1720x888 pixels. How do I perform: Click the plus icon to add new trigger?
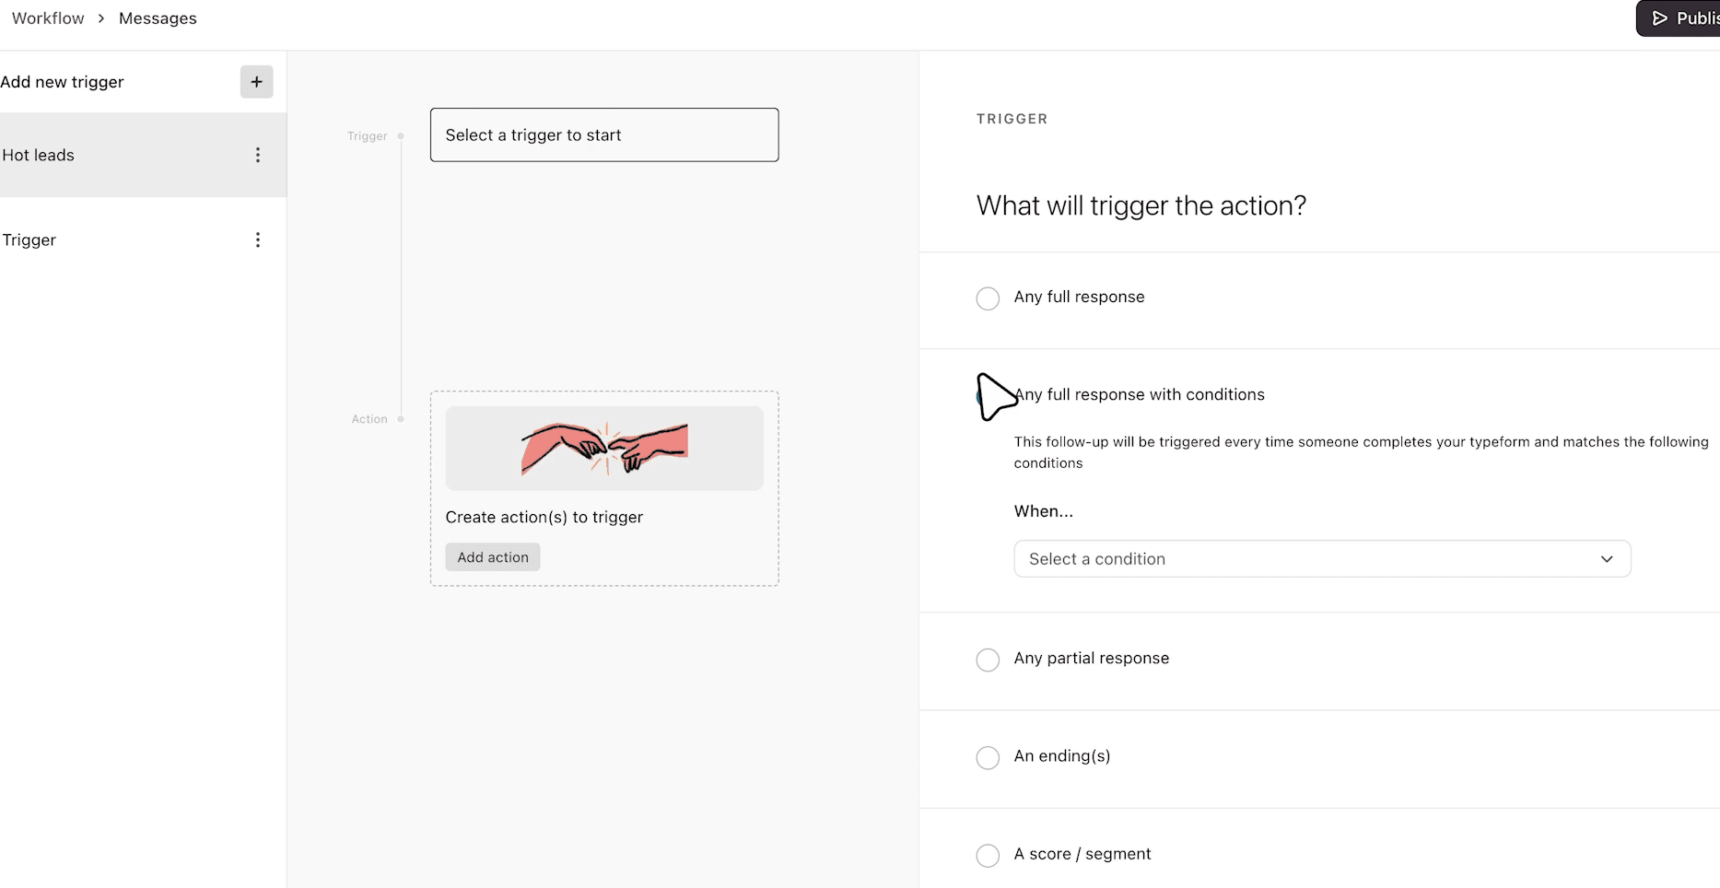(256, 81)
